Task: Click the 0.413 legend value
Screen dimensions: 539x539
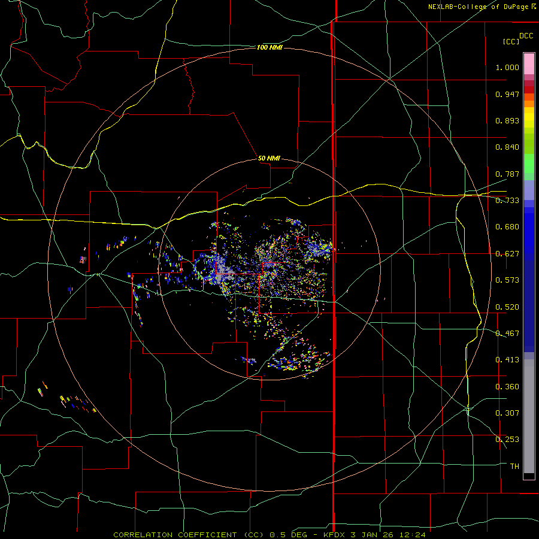Action: (x=507, y=360)
